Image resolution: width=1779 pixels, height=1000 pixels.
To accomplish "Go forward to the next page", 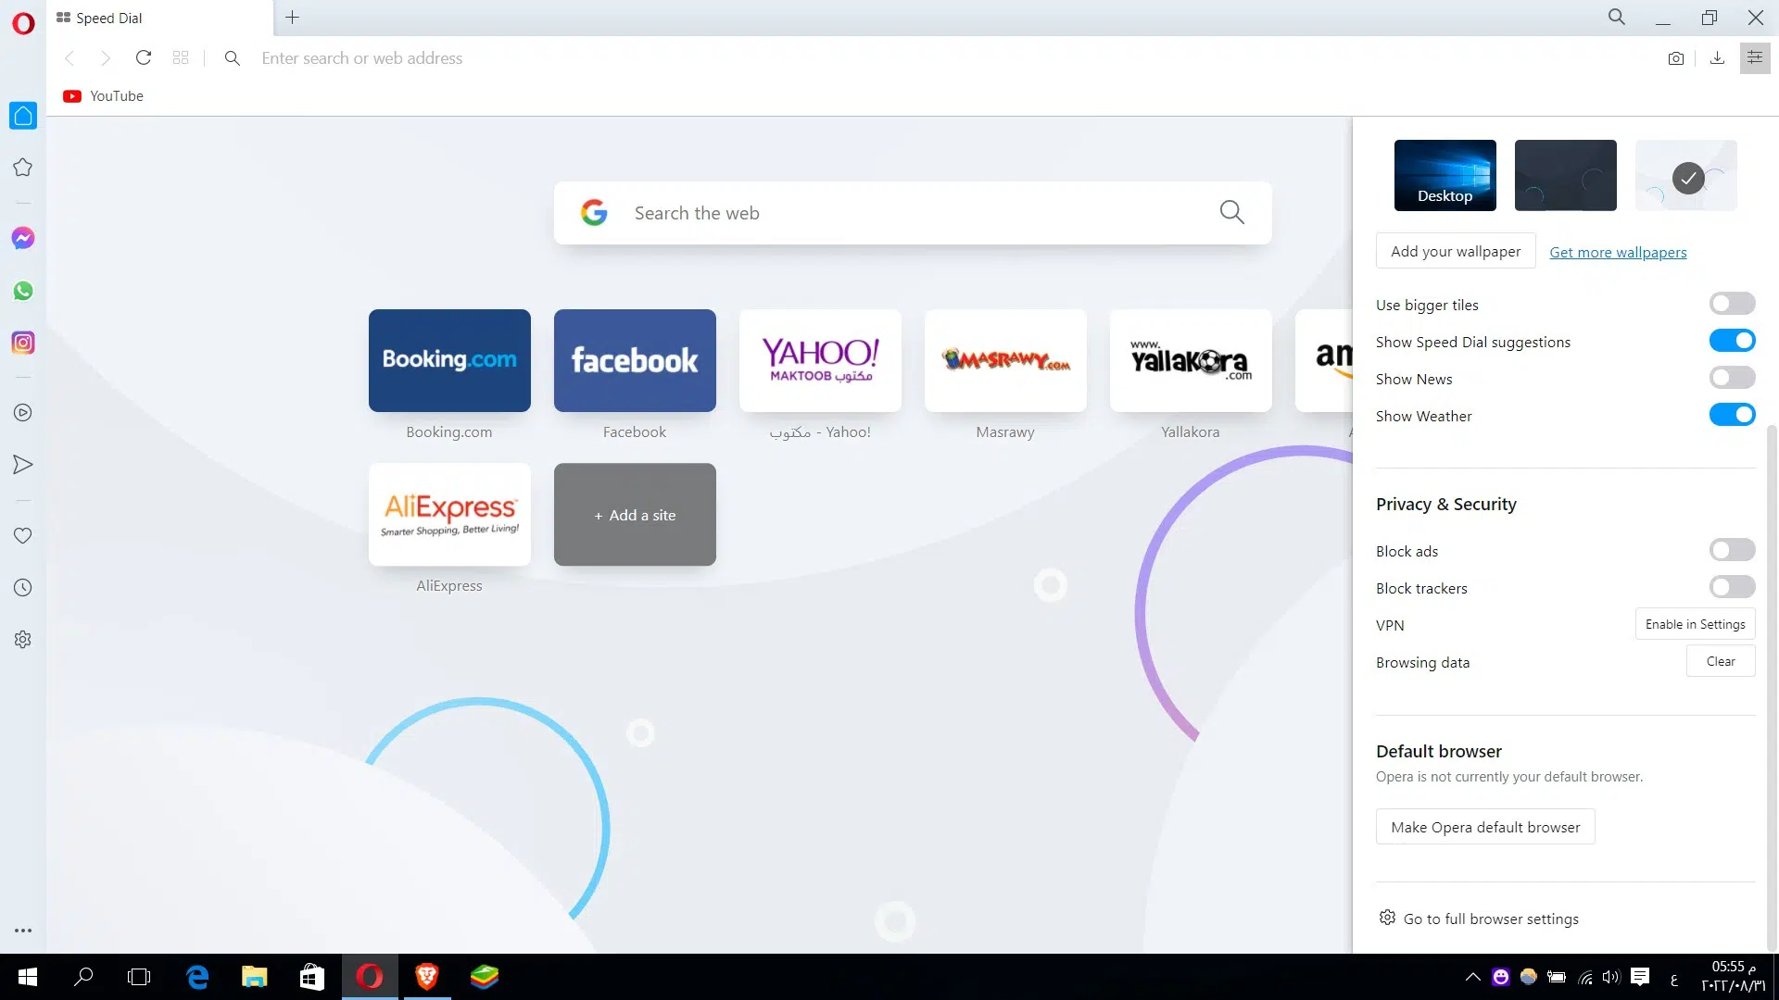I will pos(106,58).
